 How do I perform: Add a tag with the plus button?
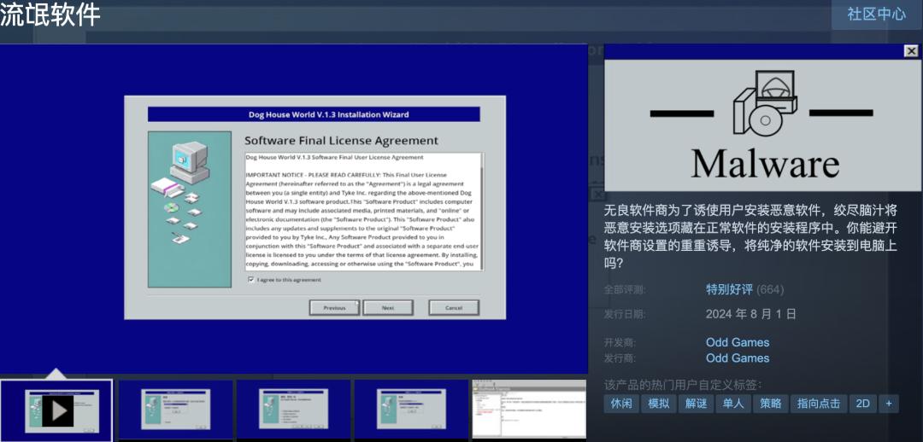889,404
